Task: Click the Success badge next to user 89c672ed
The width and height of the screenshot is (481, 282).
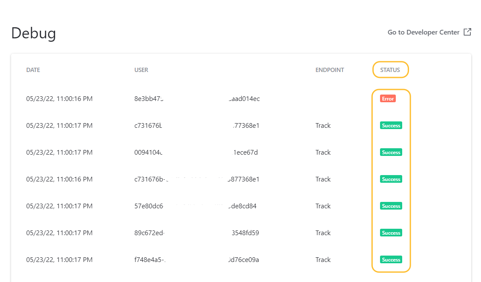Action: tap(391, 233)
